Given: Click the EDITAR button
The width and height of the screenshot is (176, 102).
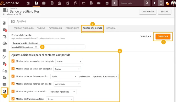Looking at the screenshot, I should [x=164, y=12].
